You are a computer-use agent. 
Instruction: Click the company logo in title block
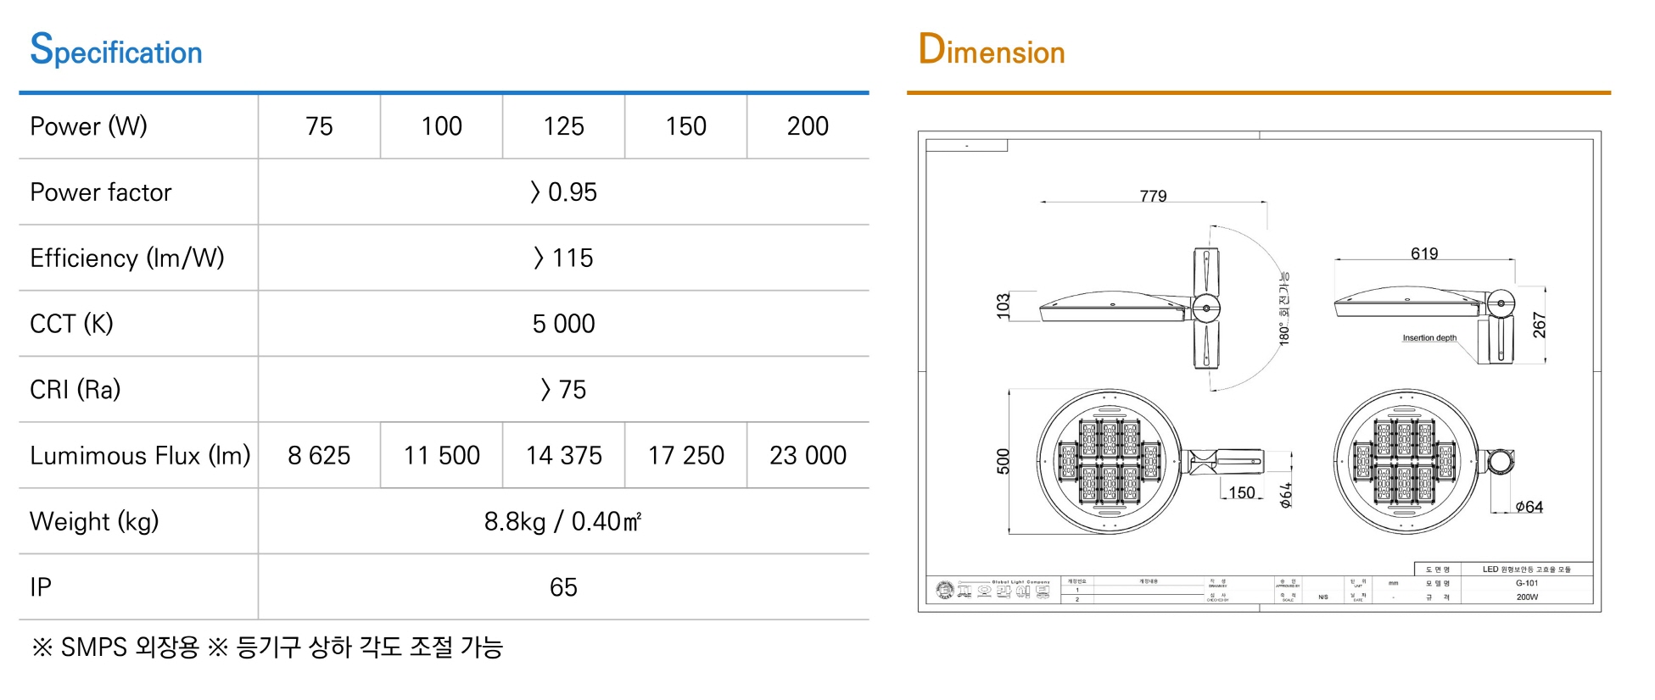[x=944, y=590]
